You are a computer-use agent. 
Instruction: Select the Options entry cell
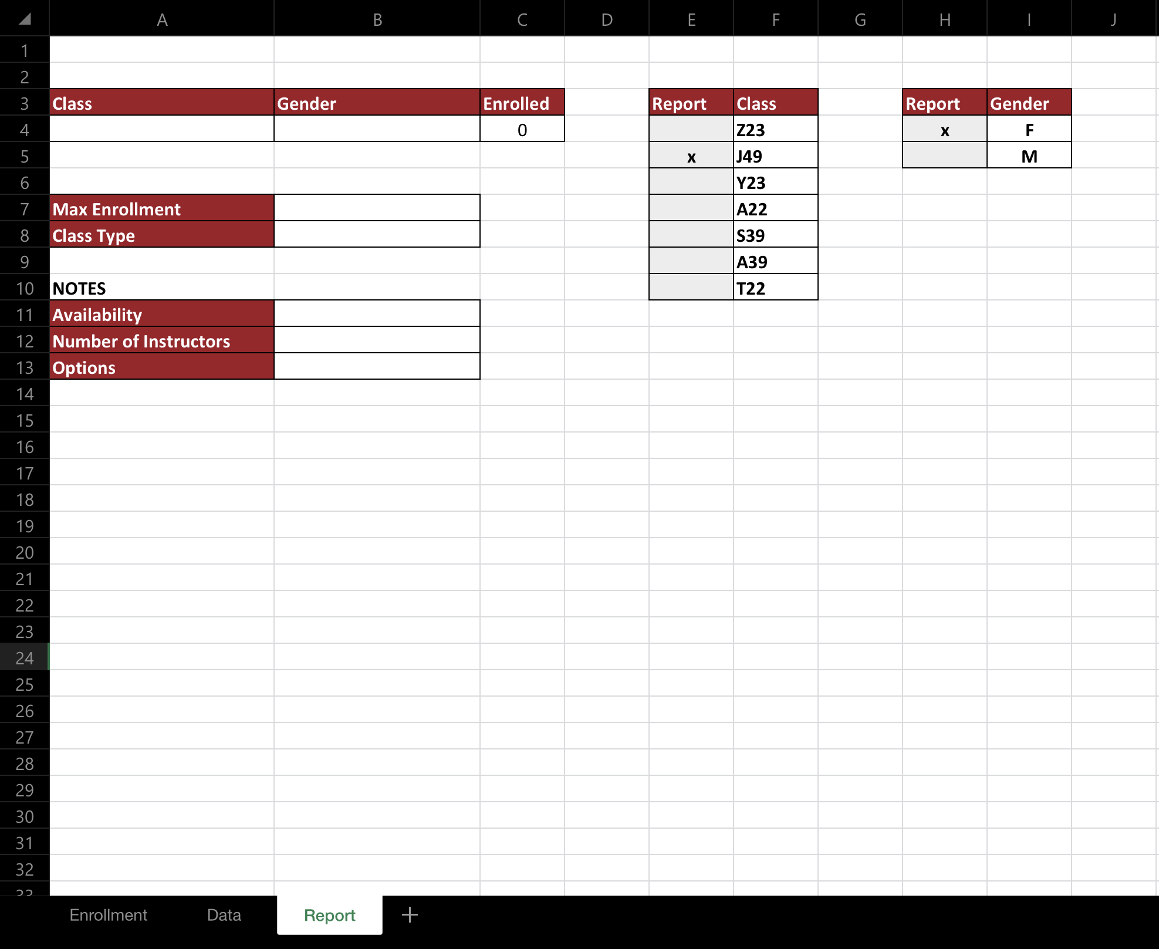coord(376,367)
